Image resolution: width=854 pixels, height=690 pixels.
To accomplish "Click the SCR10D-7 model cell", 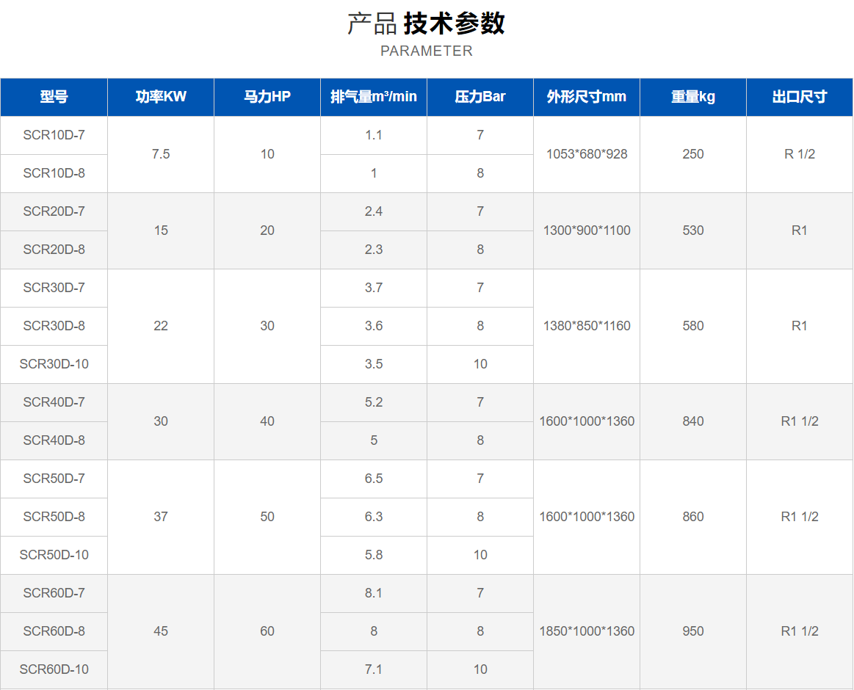I will pos(54,135).
